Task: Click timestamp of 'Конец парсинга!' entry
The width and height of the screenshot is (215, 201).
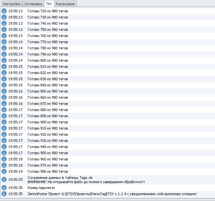Action: [x=15, y=188]
